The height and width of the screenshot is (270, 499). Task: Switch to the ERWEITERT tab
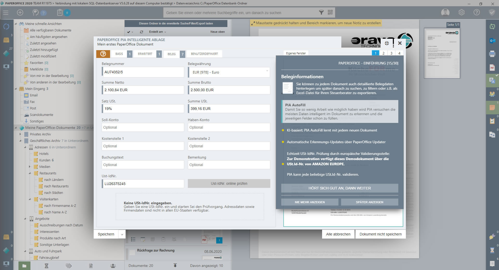tap(145, 54)
